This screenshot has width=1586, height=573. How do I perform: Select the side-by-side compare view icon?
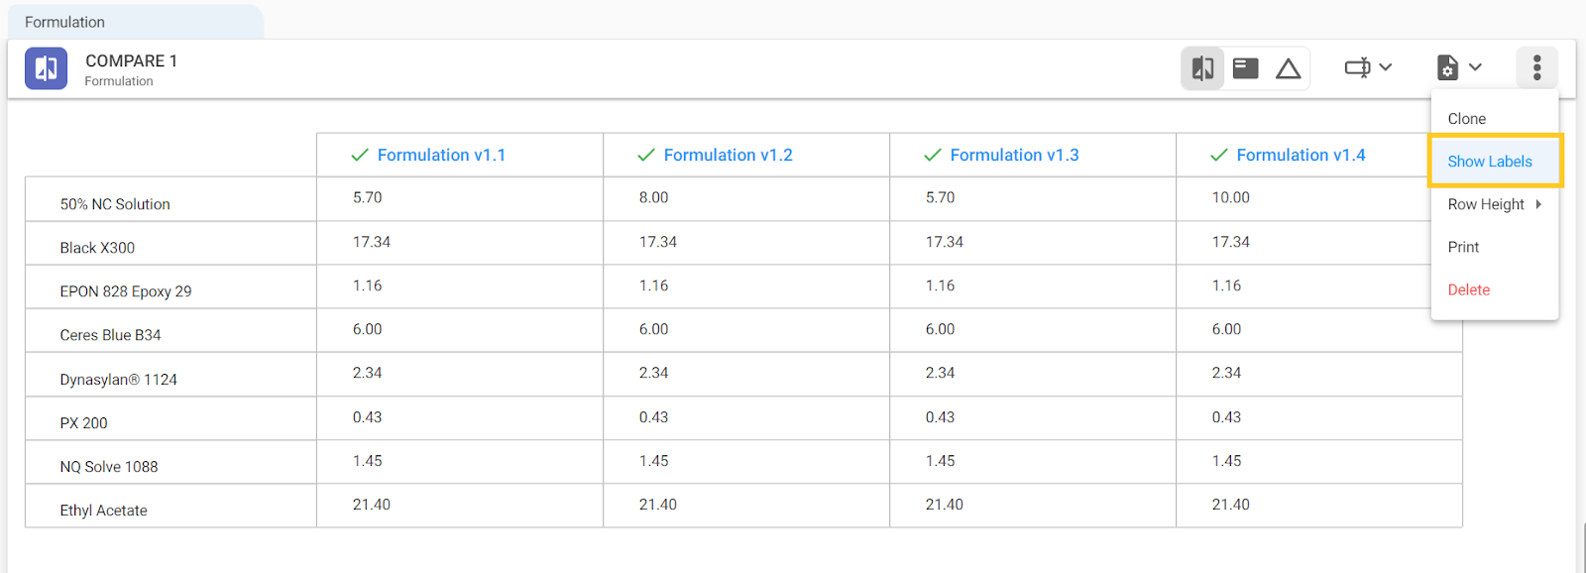pyautogui.click(x=1202, y=68)
